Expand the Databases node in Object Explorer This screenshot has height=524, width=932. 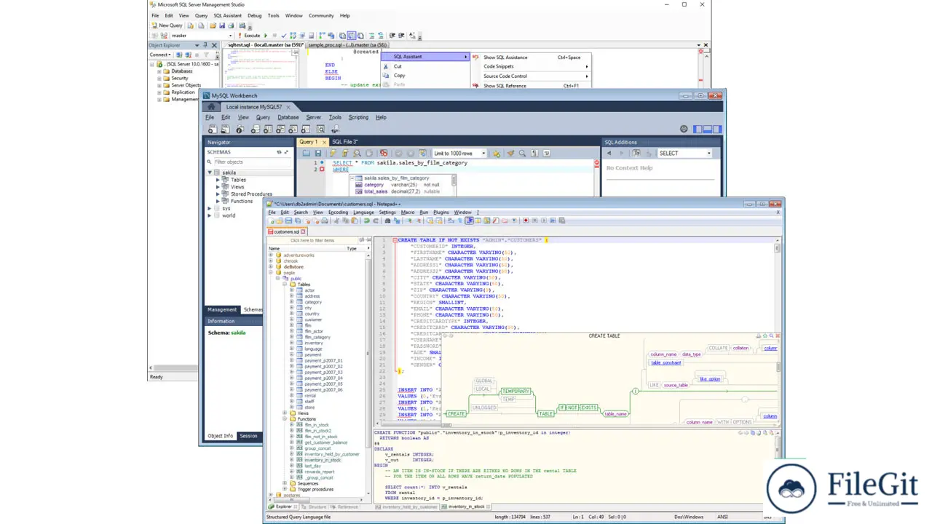click(159, 71)
